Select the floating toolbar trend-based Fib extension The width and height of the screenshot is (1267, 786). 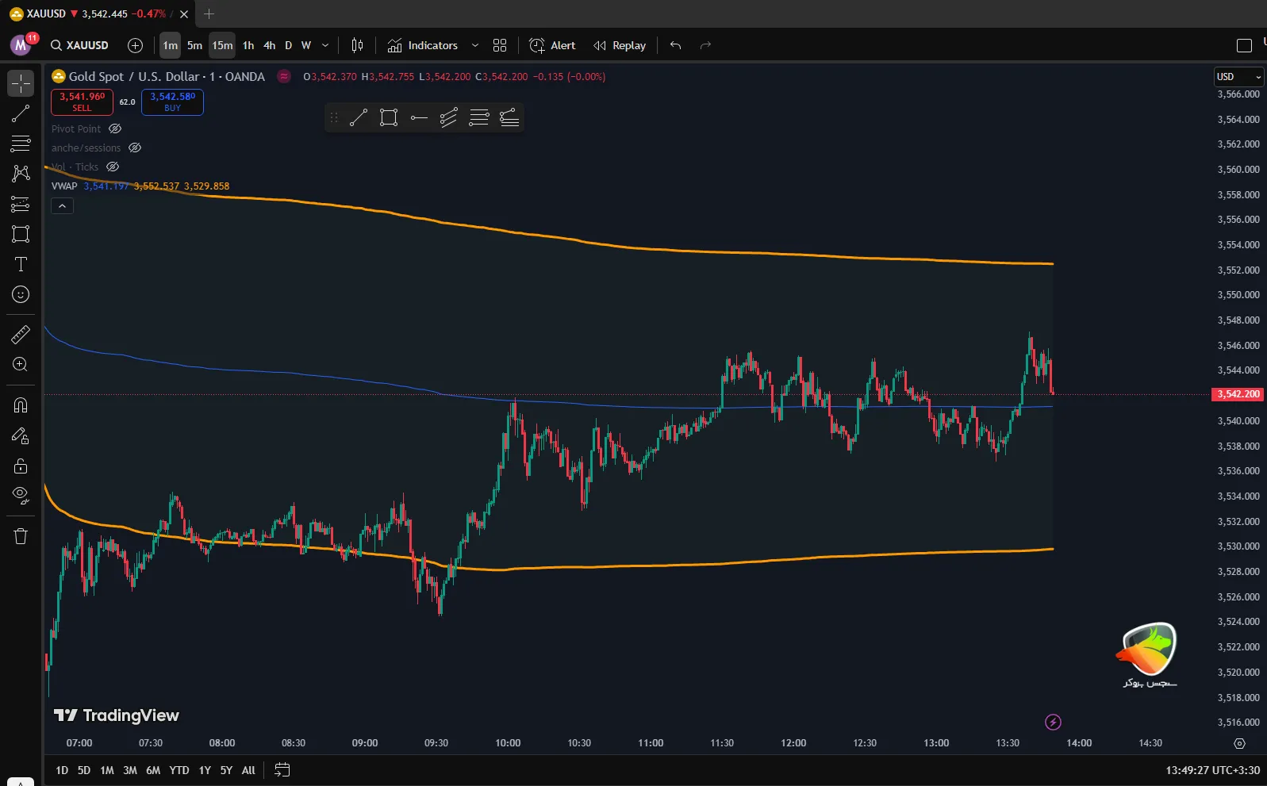509,118
